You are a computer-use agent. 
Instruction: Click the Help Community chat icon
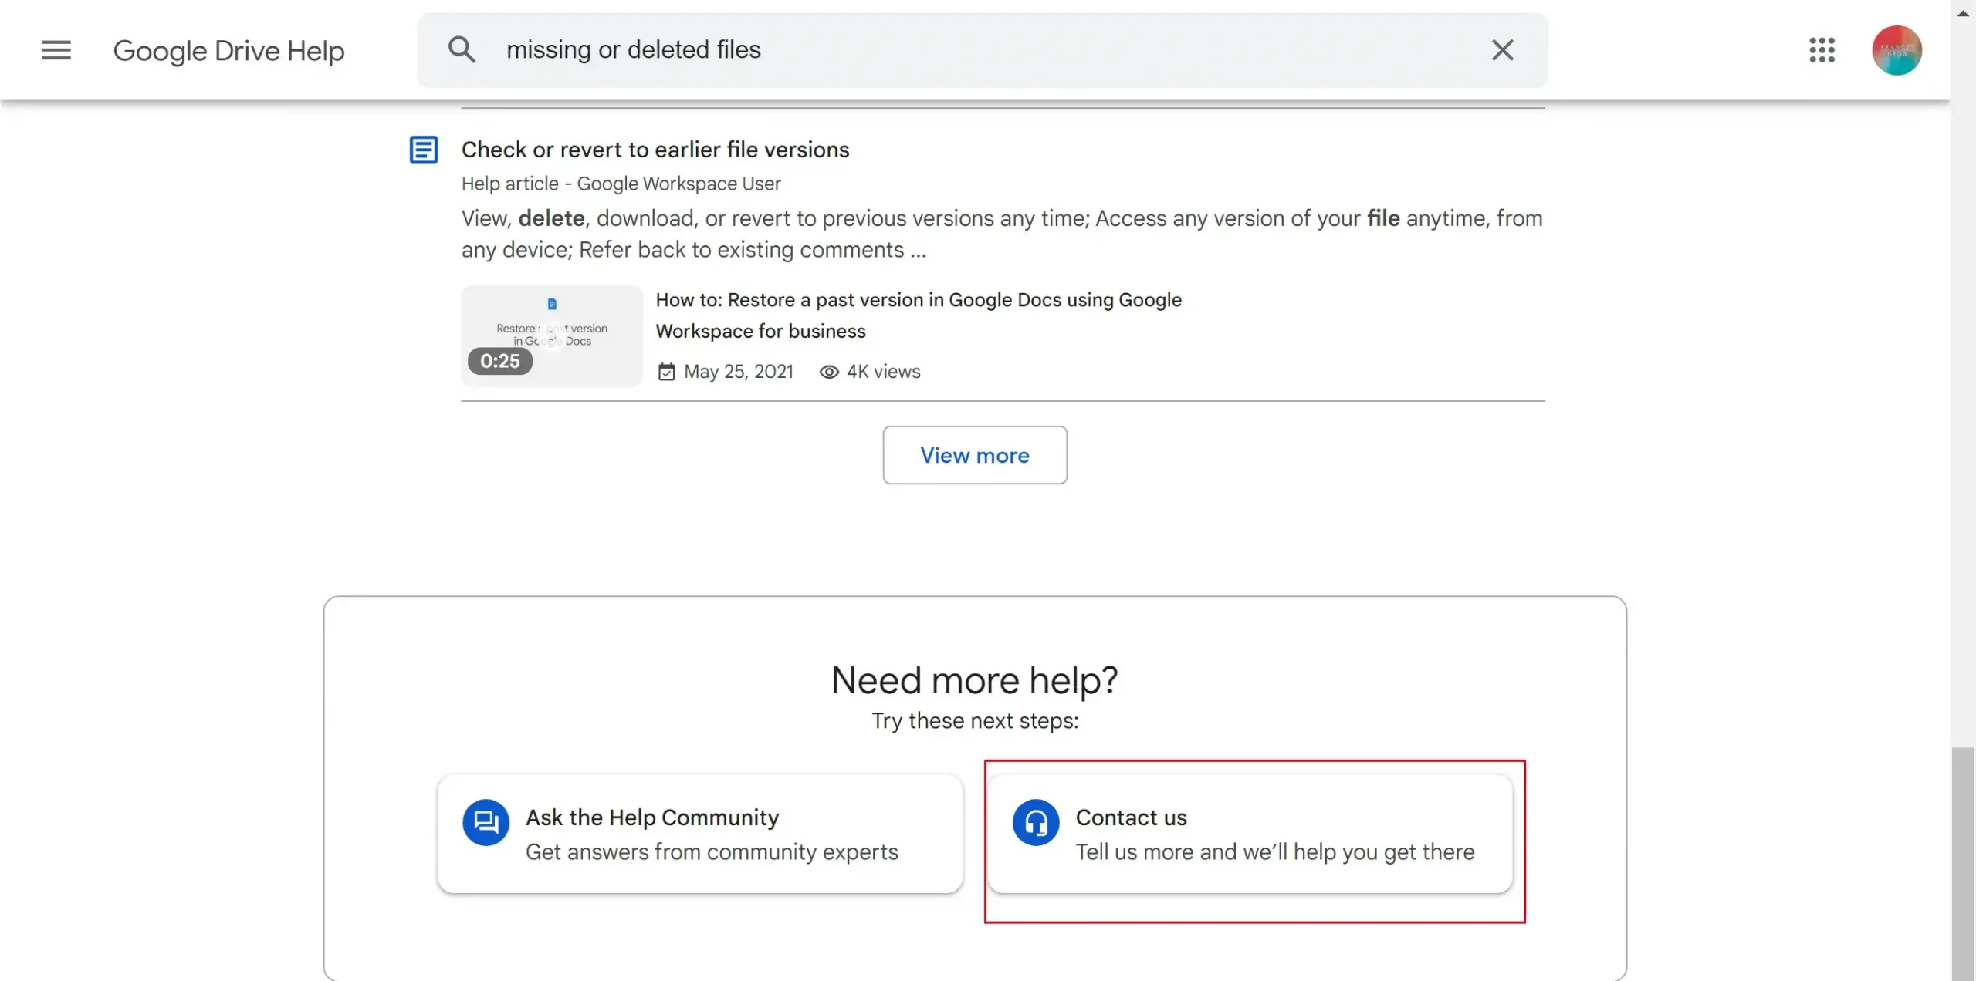(x=486, y=822)
